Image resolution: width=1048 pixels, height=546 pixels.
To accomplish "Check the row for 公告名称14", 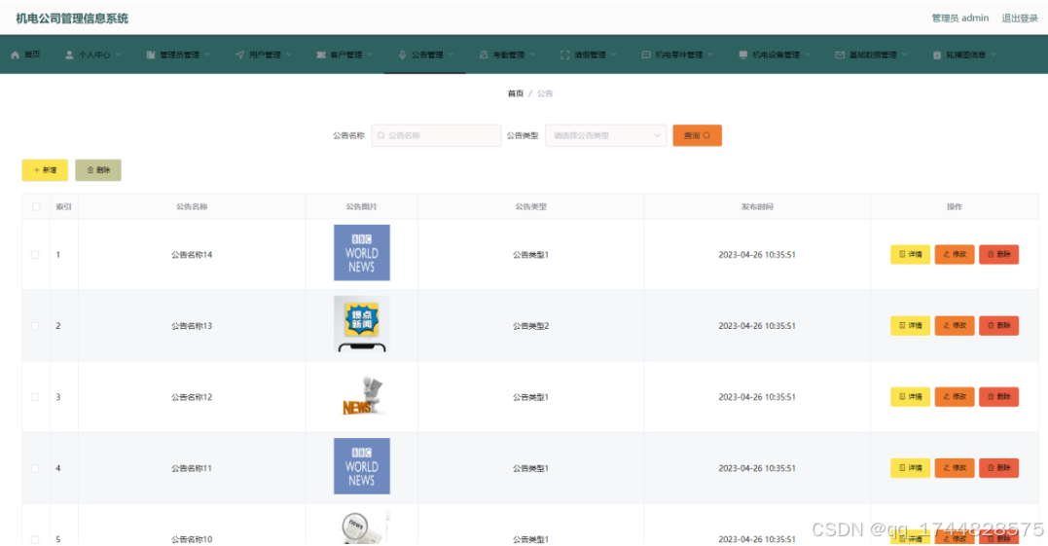I will tap(35, 255).
